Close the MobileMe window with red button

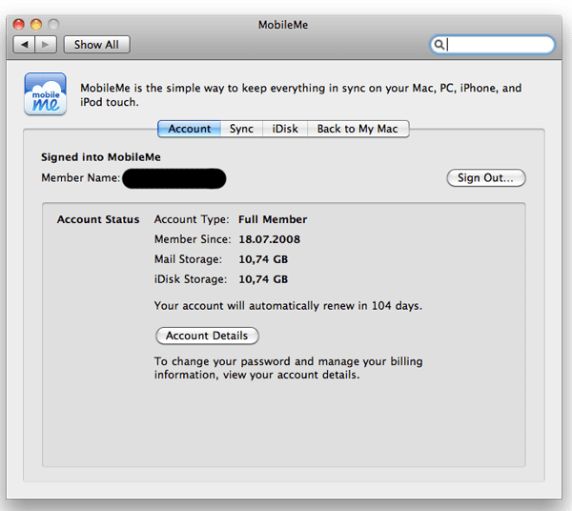point(19,25)
